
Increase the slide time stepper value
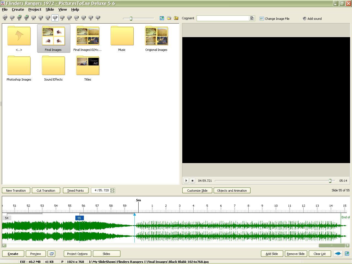(112, 189)
